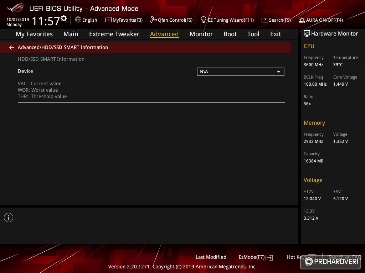The image size is (365, 273).
Task: Click the globe language icon
Action: 78,20
